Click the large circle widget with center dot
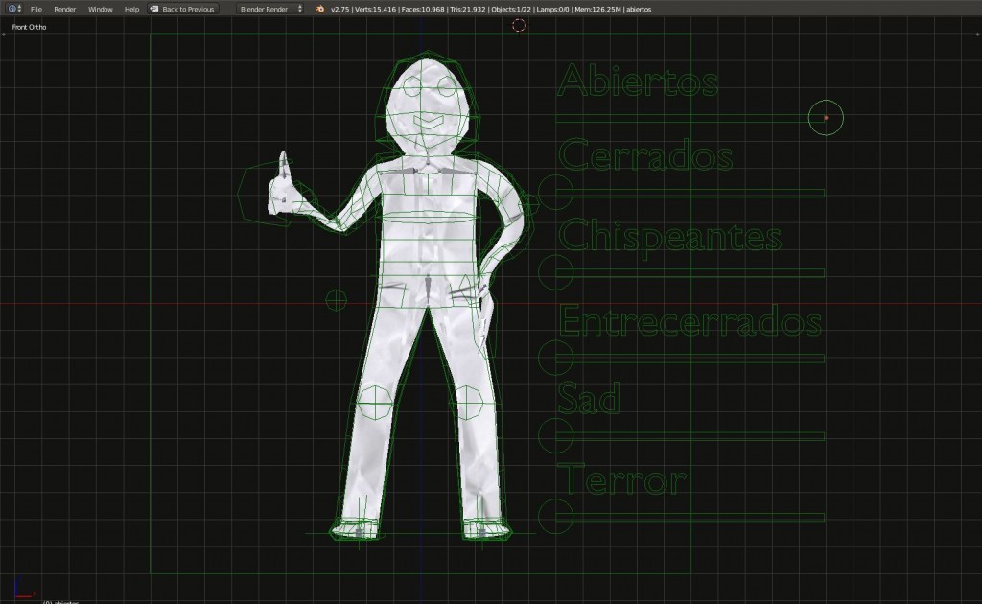Image resolution: width=982 pixels, height=604 pixels. 825,116
